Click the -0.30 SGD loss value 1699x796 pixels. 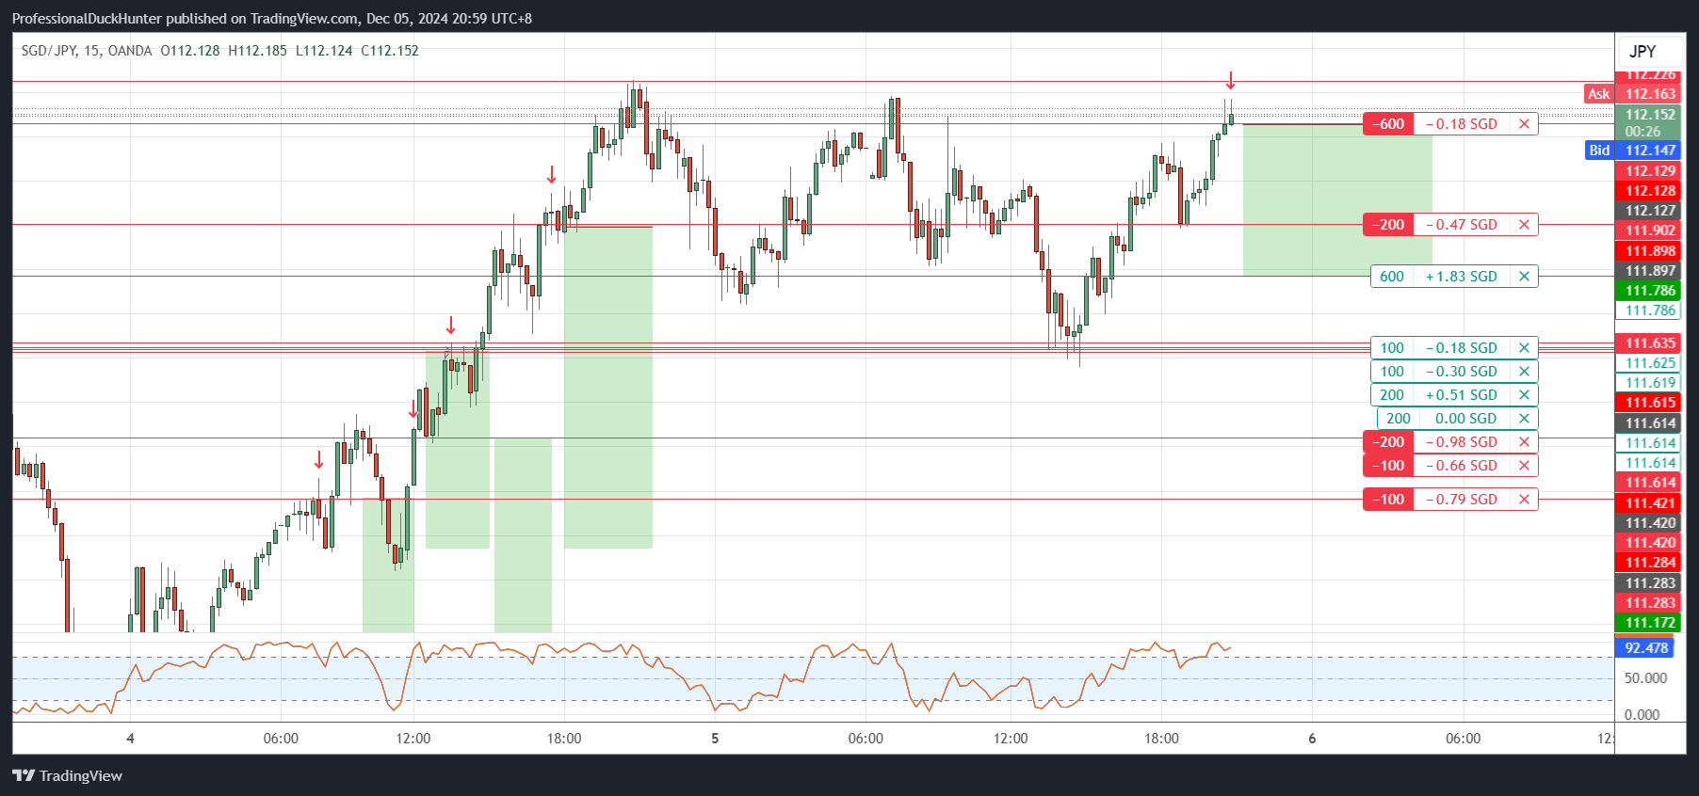click(x=1462, y=372)
